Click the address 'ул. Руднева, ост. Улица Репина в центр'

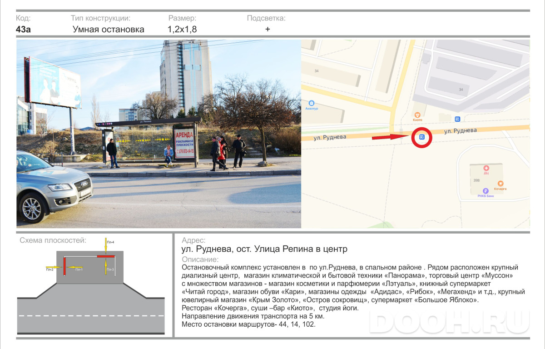coord(264,249)
